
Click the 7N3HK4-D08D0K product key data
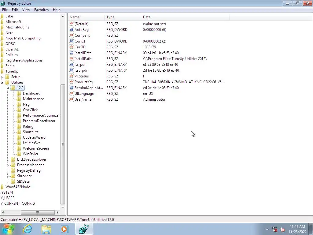pyautogui.click(x=183, y=82)
